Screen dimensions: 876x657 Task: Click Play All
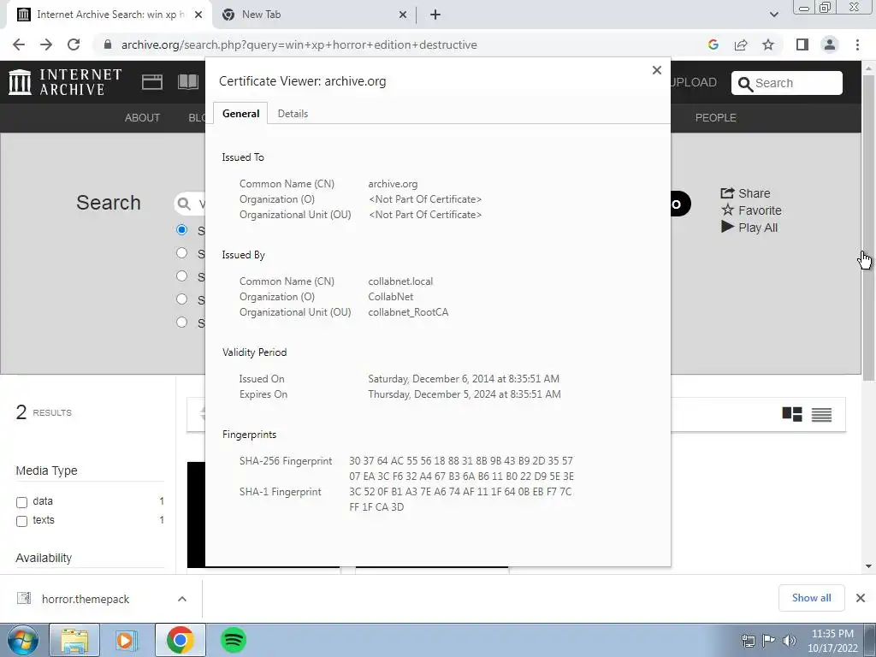749,228
